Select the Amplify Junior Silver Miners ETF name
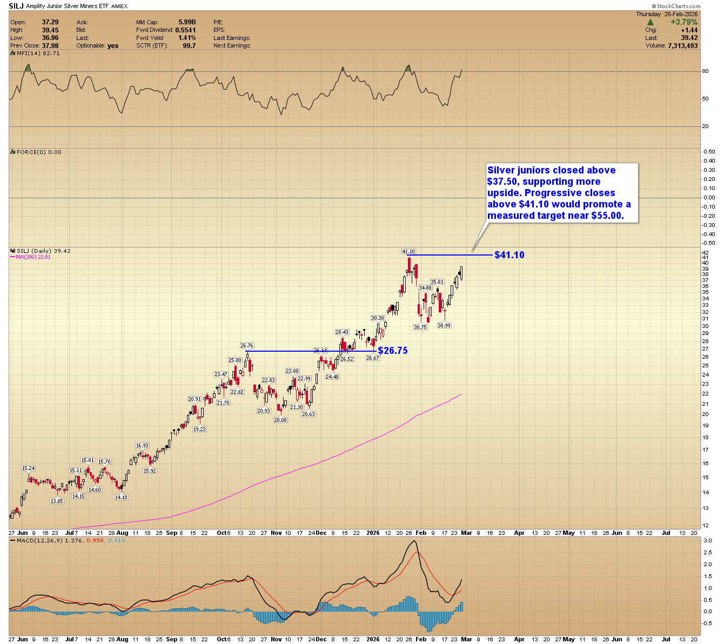This screenshot has width=724, height=644. click(x=68, y=6)
